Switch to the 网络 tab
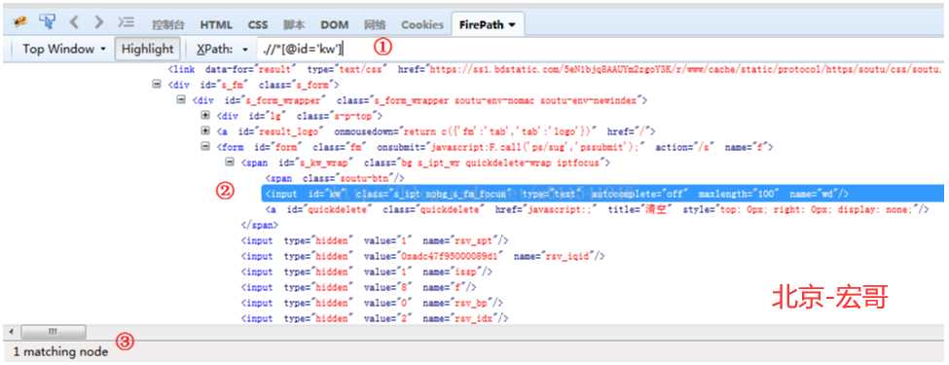 click(x=375, y=24)
